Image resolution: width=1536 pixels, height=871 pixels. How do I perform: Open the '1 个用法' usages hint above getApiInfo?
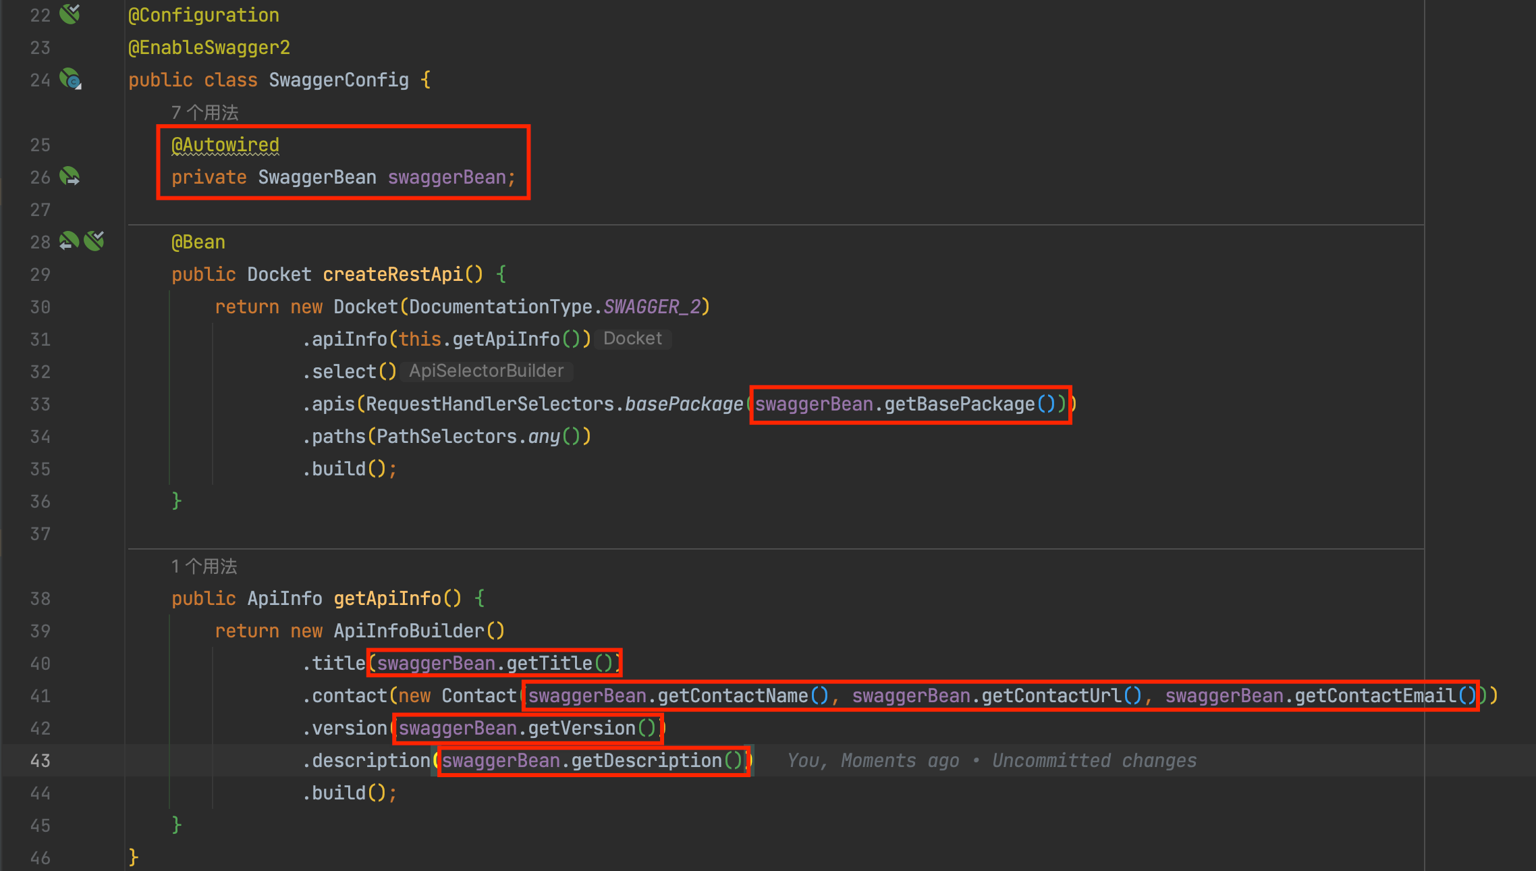(x=204, y=566)
